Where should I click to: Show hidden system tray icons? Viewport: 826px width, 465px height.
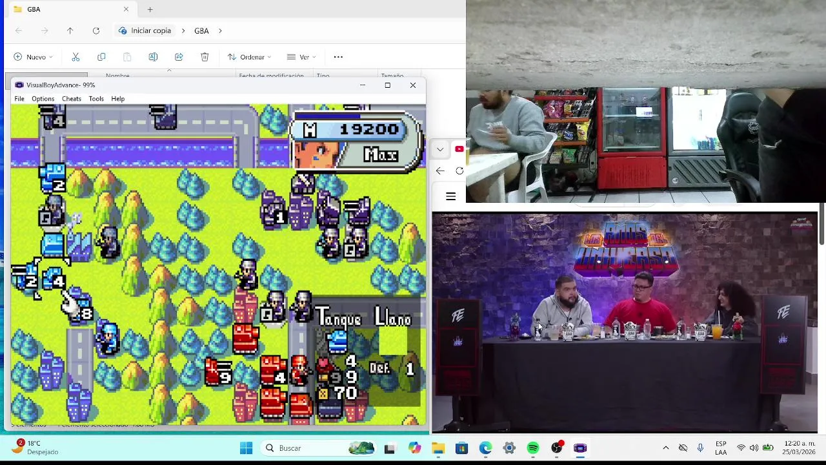(666, 448)
